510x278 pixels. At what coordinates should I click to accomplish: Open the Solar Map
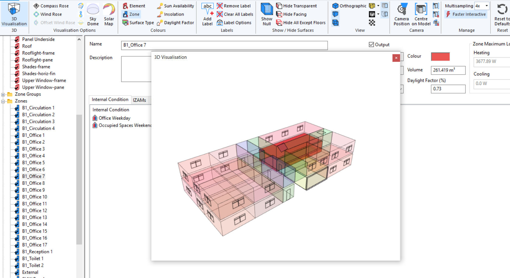(x=109, y=15)
